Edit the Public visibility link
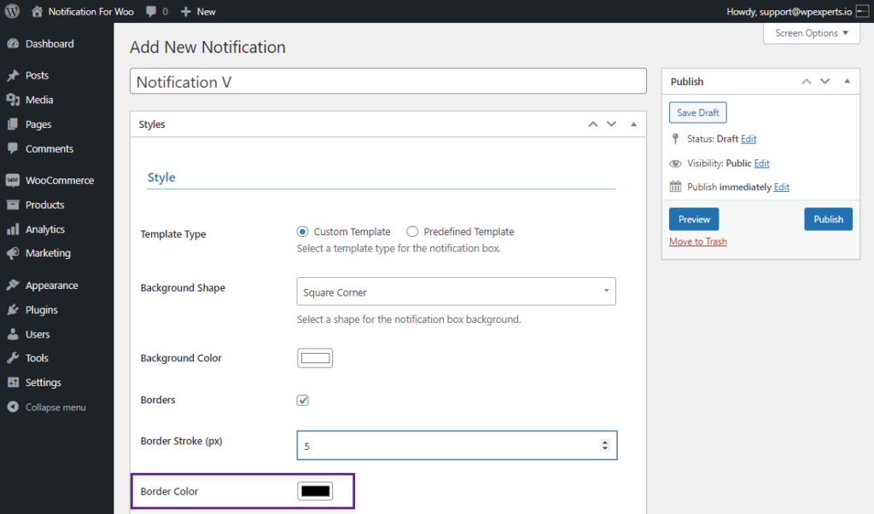Viewport: 874px width, 514px height. click(762, 163)
